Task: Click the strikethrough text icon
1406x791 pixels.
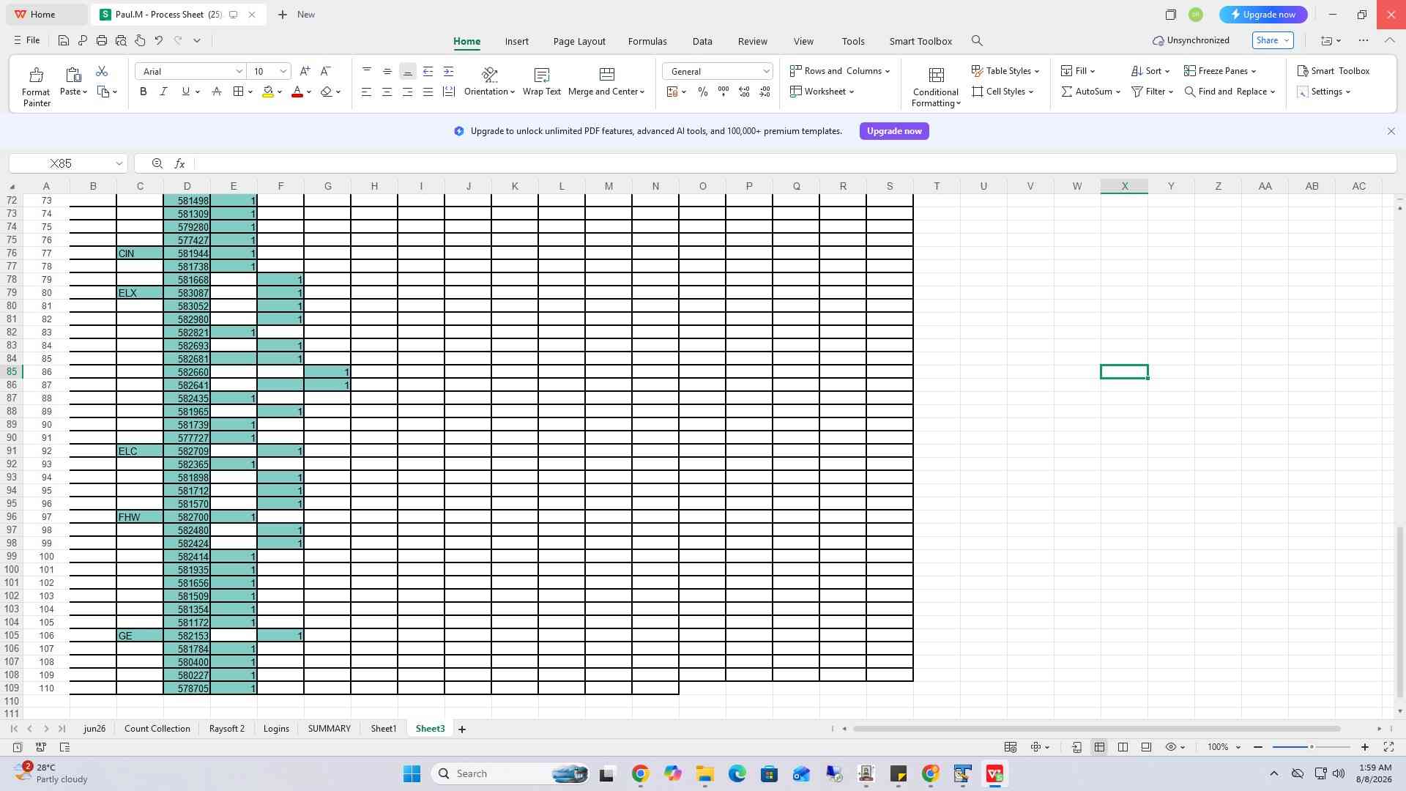Action: (217, 92)
